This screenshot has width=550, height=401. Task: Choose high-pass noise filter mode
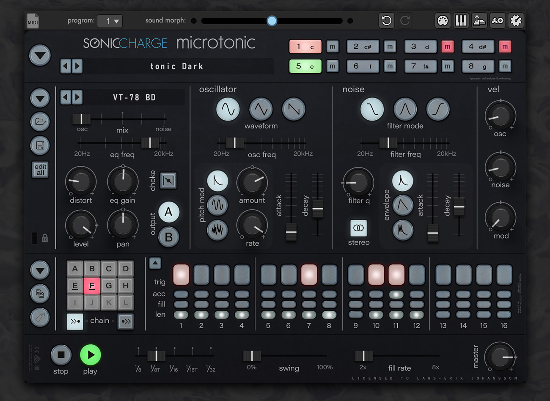point(438,109)
